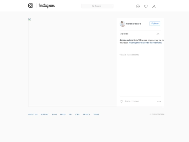Open the Support footer link
Screen dimensions: 189x142
pos(44,114)
